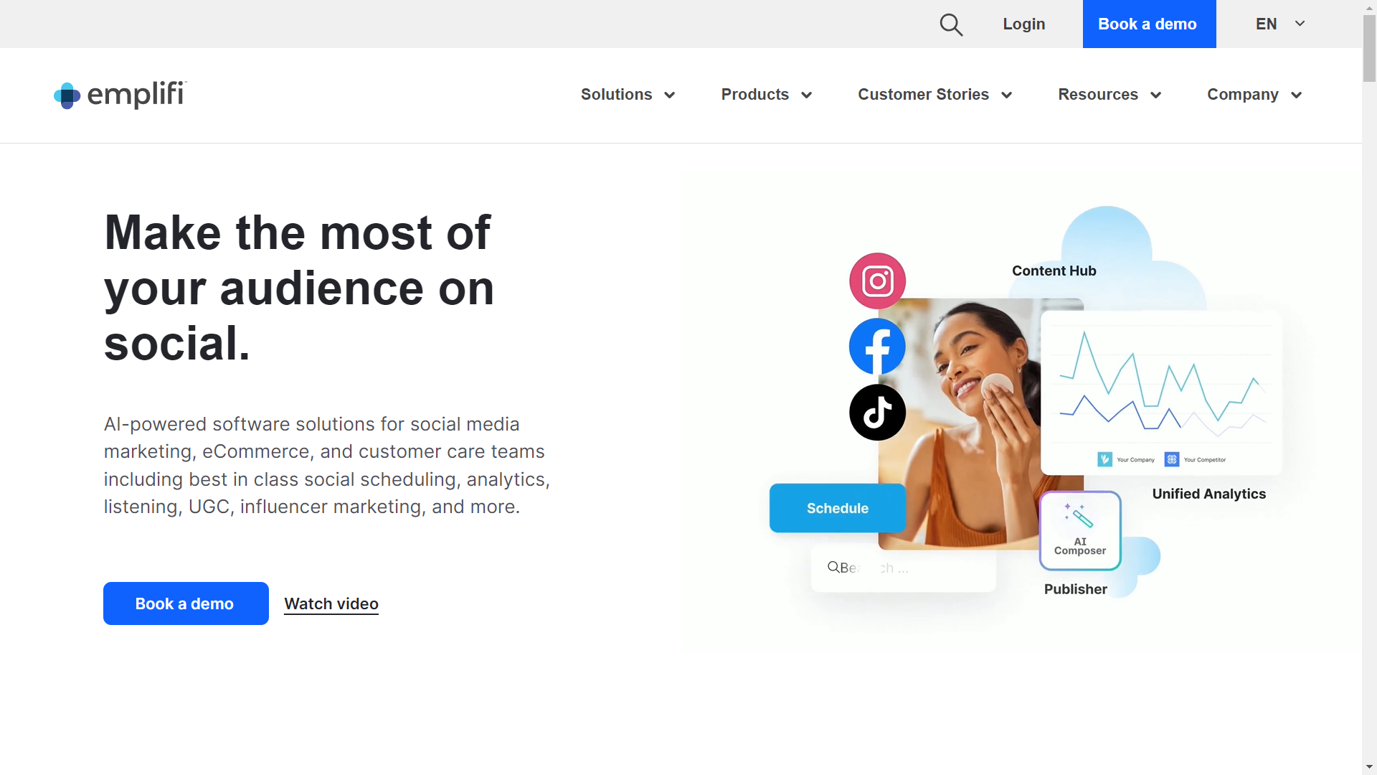The width and height of the screenshot is (1377, 775).
Task: Click the page scrollbar down arrow
Action: pos(1369,767)
